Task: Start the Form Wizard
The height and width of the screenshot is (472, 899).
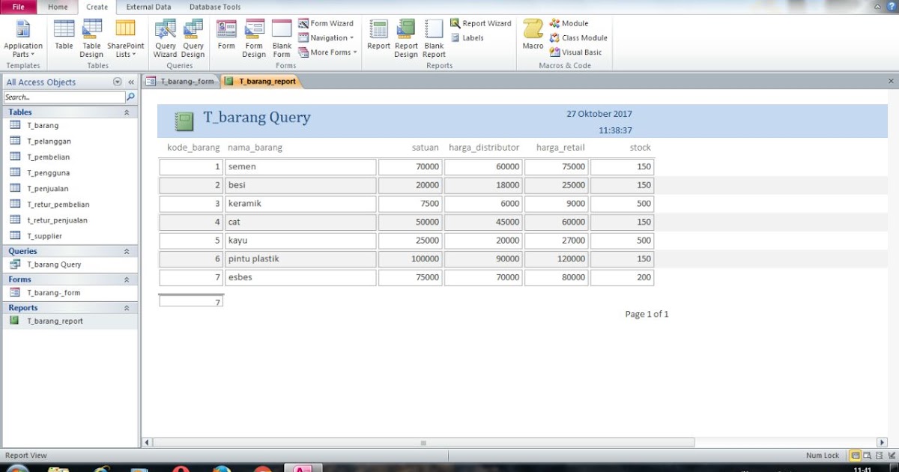Action: click(x=326, y=23)
